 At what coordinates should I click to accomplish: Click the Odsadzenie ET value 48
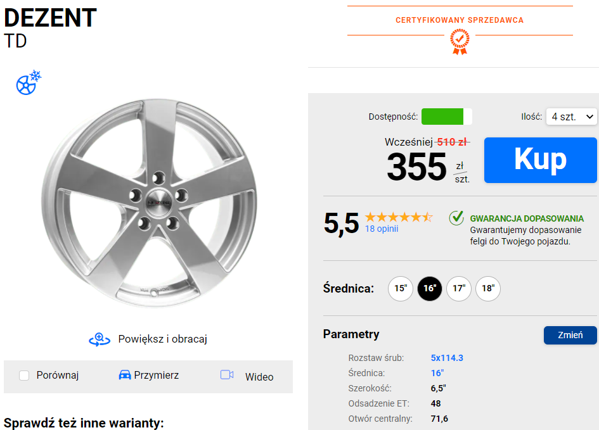pos(436,403)
